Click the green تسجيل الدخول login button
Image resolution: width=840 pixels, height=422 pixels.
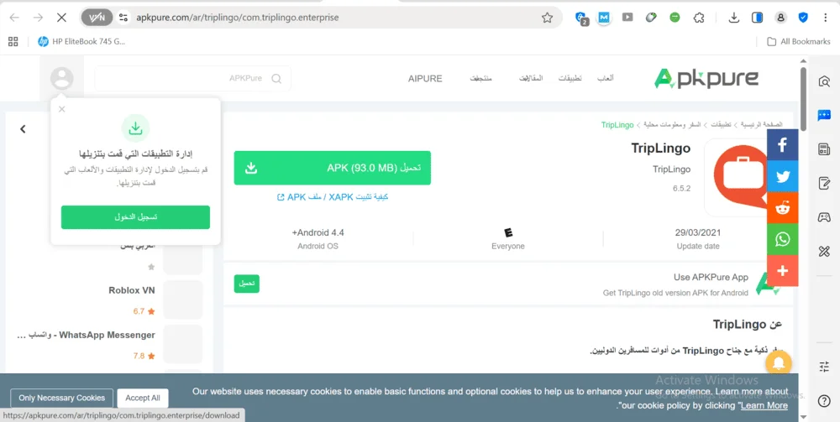135,217
